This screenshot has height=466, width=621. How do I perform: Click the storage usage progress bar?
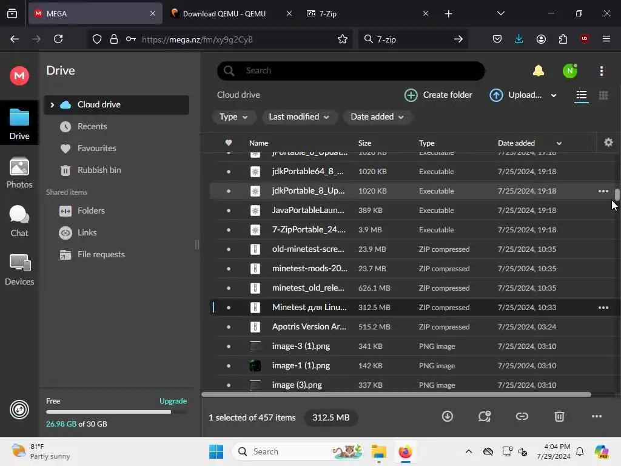point(116,412)
